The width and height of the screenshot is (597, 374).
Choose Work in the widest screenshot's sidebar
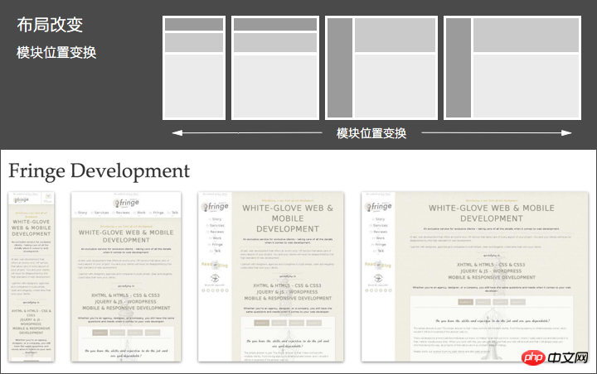pyautogui.click(x=379, y=238)
